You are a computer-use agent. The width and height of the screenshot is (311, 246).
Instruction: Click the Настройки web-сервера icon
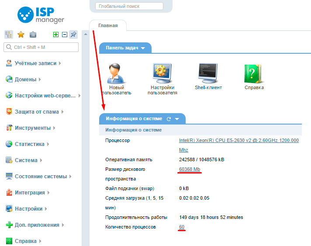[9, 95]
